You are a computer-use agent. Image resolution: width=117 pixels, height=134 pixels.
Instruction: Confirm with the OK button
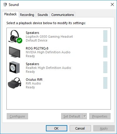(56, 128)
